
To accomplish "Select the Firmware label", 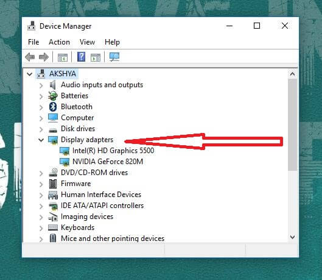I will click(75, 184).
